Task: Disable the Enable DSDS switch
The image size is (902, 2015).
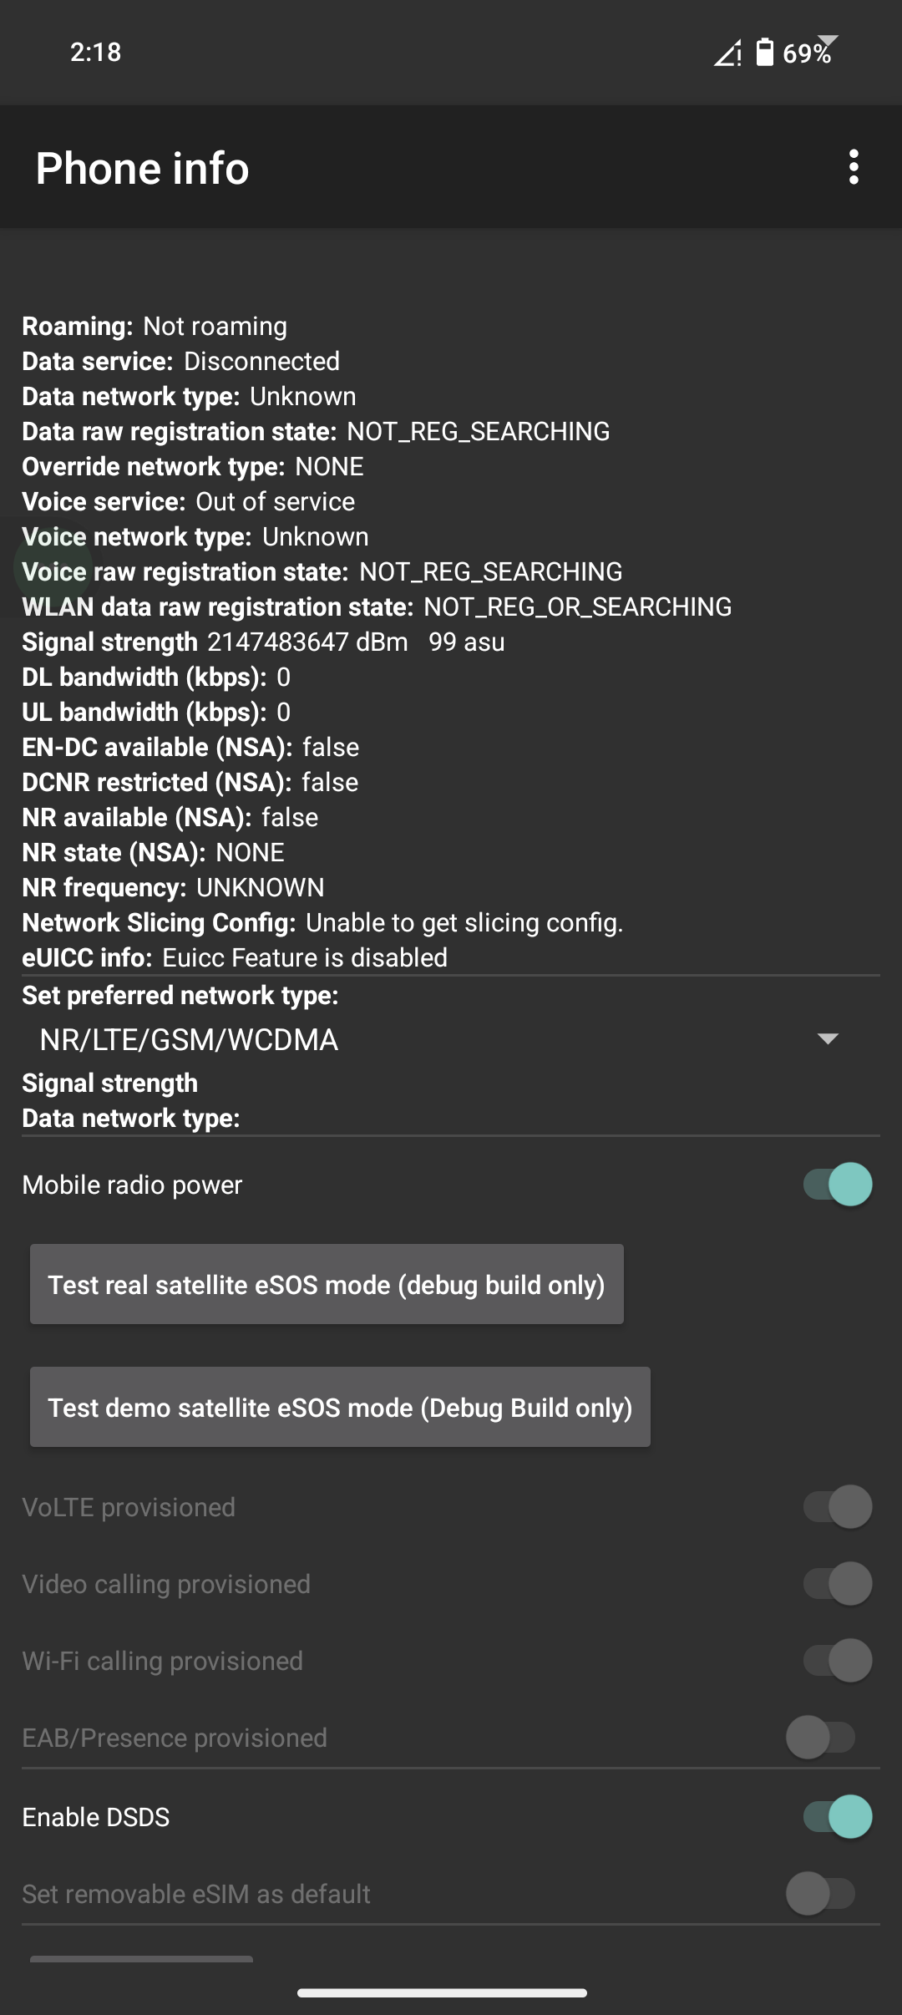Action: (838, 1817)
